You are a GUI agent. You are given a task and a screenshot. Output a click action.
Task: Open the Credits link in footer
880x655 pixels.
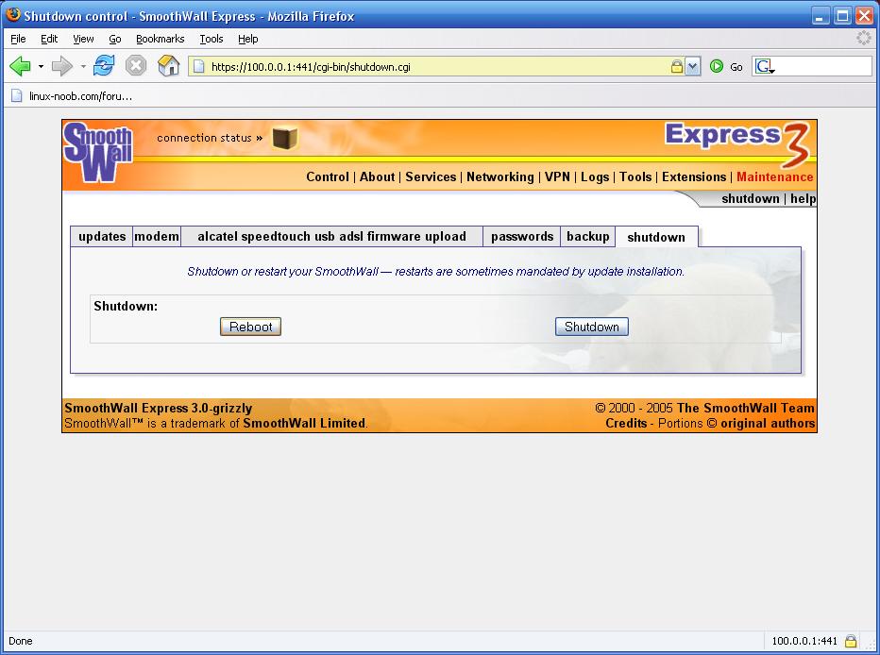[x=626, y=424]
